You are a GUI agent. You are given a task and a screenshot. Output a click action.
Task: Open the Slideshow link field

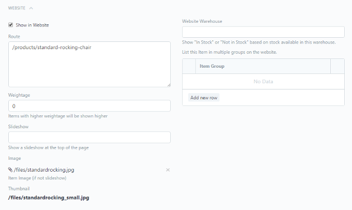[89, 137]
